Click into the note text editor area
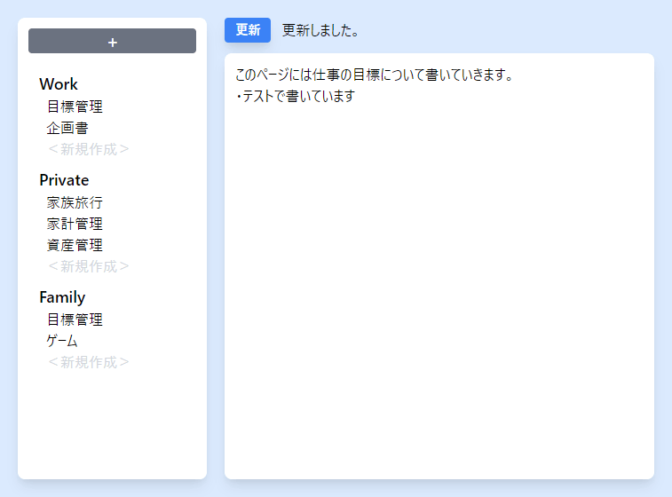The width and height of the screenshot is (672, 497). click(x=439, y=266)
